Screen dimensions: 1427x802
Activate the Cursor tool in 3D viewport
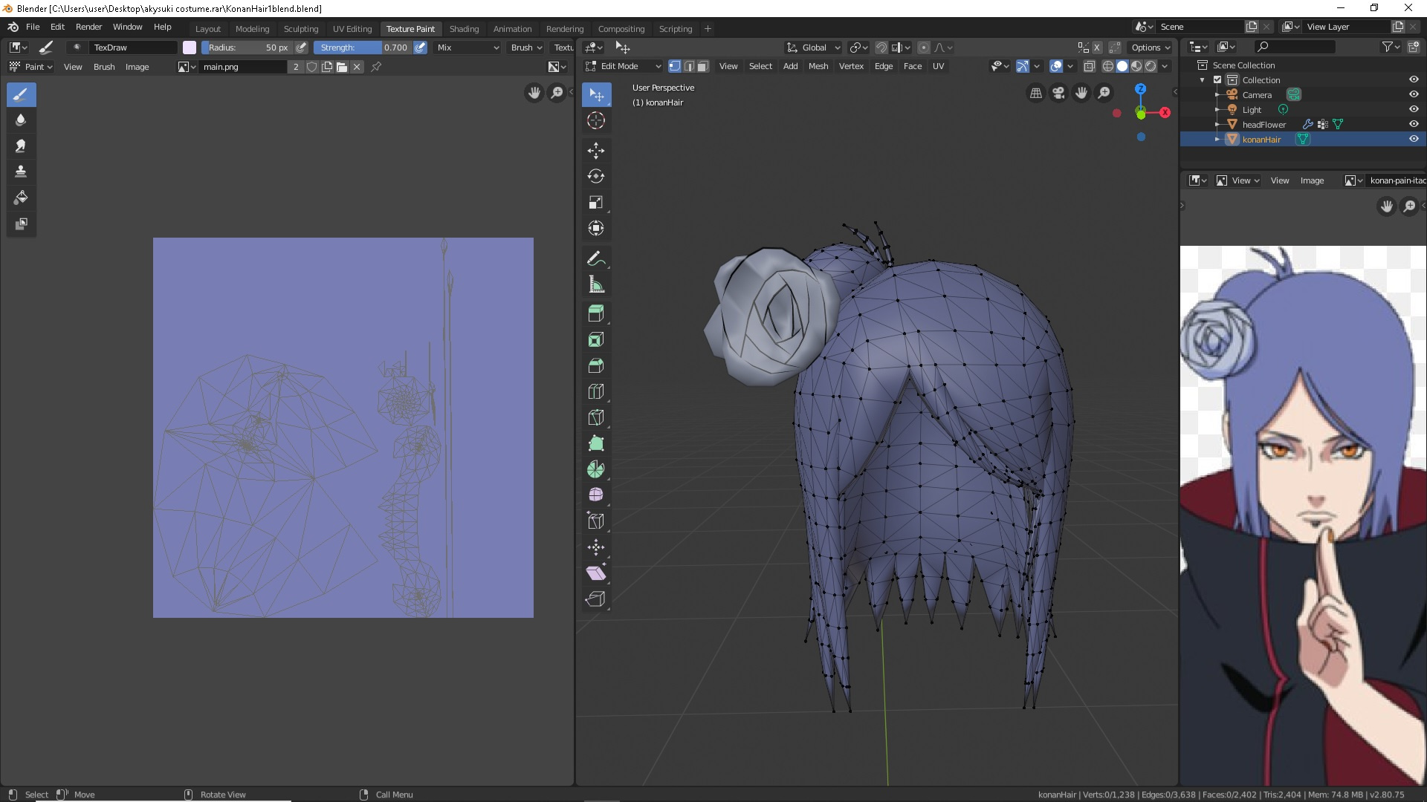[596, 120]
